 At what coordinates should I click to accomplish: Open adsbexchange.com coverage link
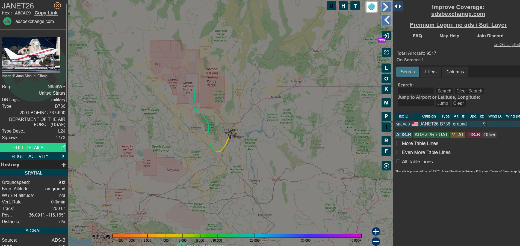click(458, 14)
